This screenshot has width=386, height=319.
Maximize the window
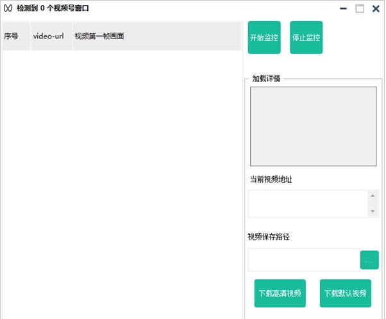[360, 9]
